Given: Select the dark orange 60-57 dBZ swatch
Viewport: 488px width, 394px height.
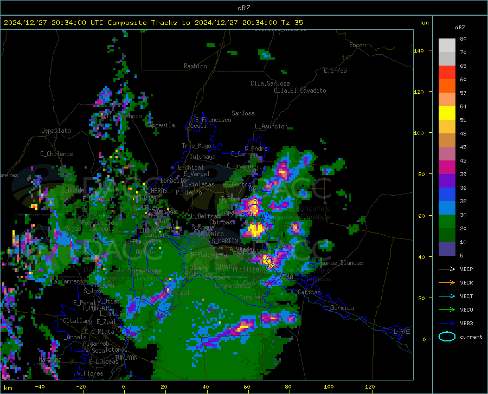Looking at the screenshot, I should click(x=447, y=86).
